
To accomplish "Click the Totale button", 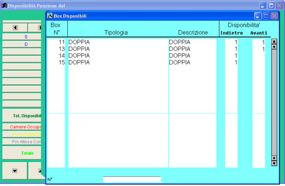I will pos(22,153).
